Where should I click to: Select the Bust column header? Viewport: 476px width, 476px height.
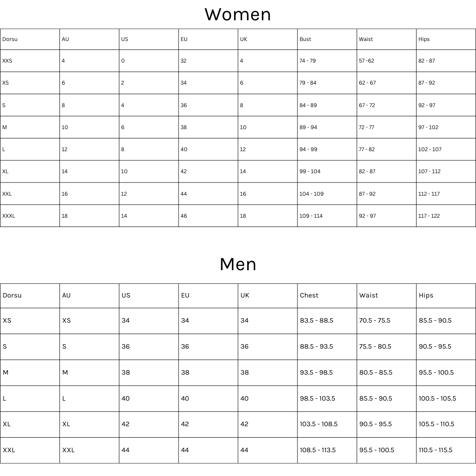(x=305, y=39)
